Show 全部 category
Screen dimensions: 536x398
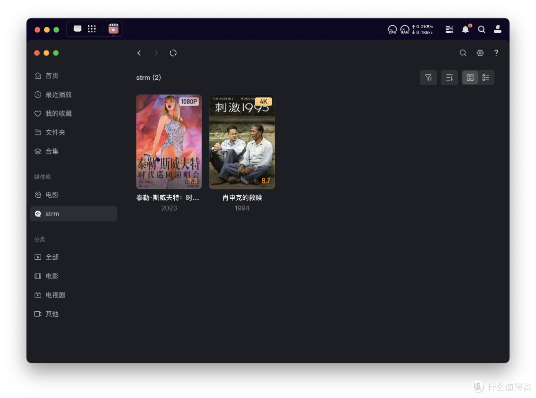[x=74, y=257]
